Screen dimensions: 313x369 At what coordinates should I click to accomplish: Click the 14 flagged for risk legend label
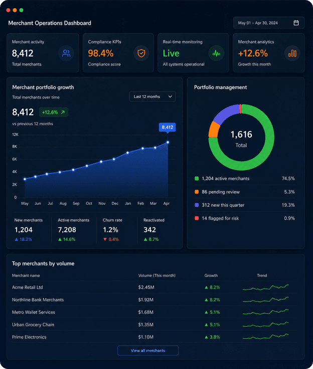pyautogui.click(x=220, y=218)
